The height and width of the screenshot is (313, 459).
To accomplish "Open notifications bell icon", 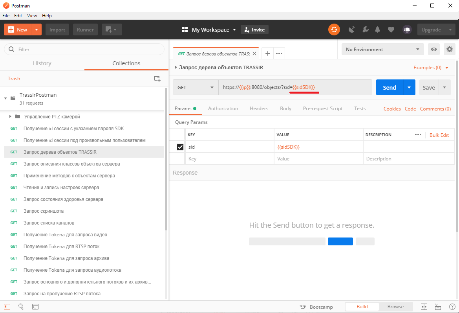I will click(x=378, y=29).
